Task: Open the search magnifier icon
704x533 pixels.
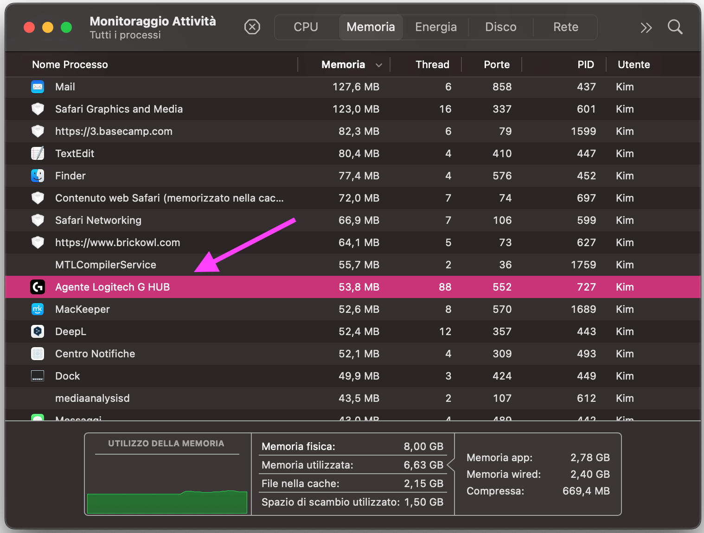Action: click(675, 27)
